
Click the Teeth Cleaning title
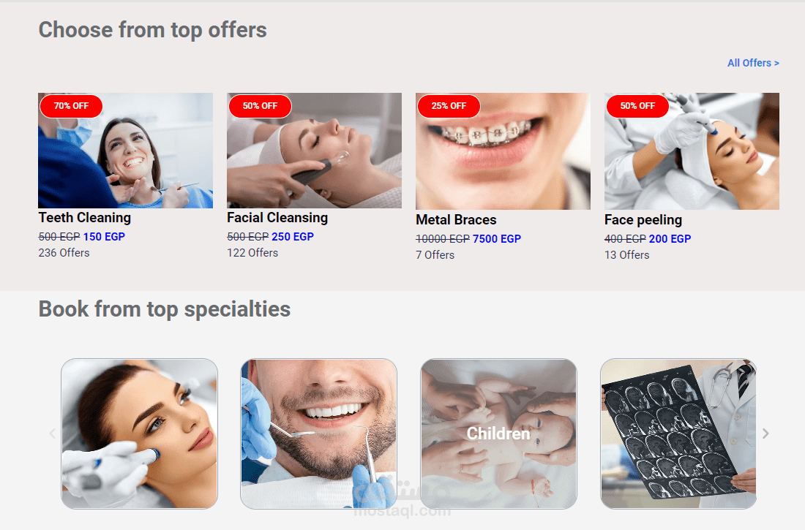pos(85,218)
